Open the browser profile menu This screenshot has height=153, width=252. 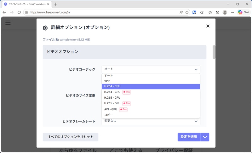pos(225,12)
